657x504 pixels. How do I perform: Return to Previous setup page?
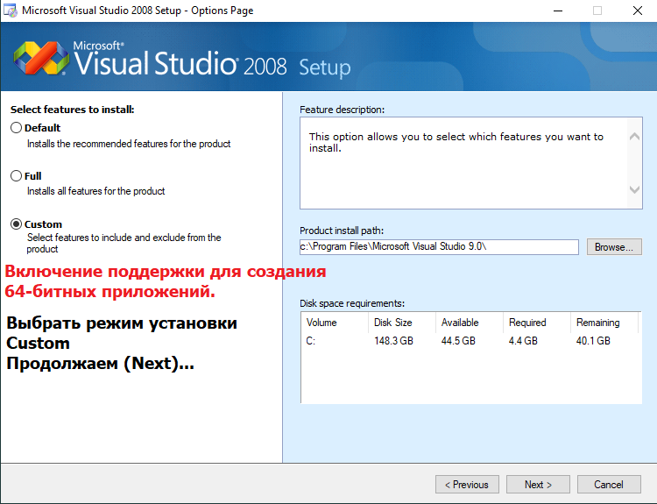point(467,485)
